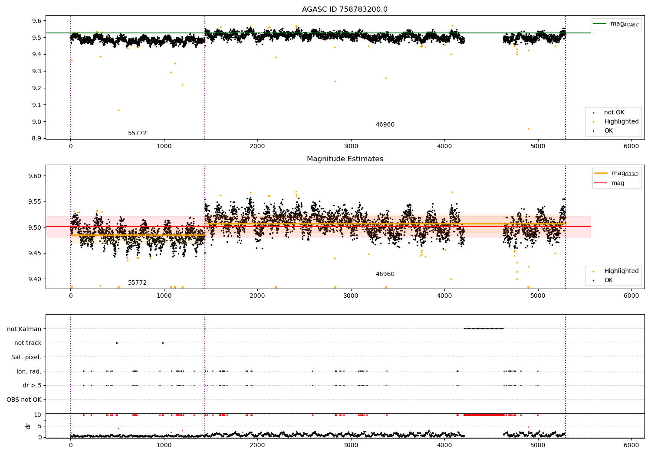This screenshot has height=455, width=651.
Task: Click the plain 'mag' legend label with red line
Action: [x=618, y=183]
